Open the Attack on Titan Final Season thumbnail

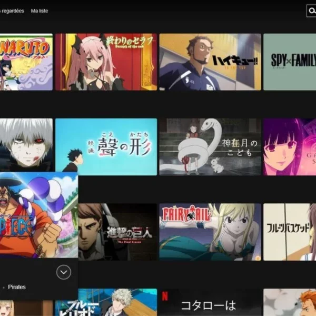(117, 232)
